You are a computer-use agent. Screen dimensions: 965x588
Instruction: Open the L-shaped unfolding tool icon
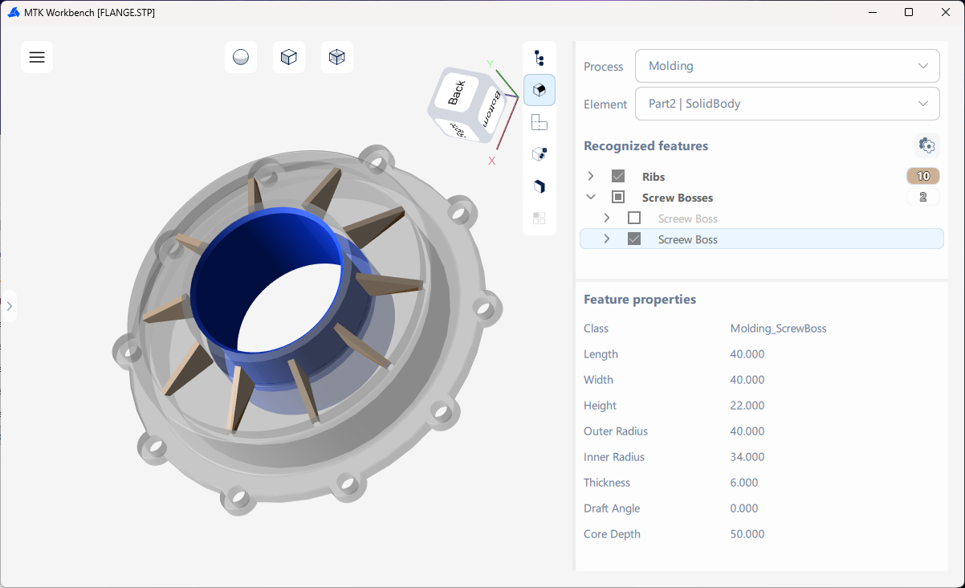coord(540,122)
